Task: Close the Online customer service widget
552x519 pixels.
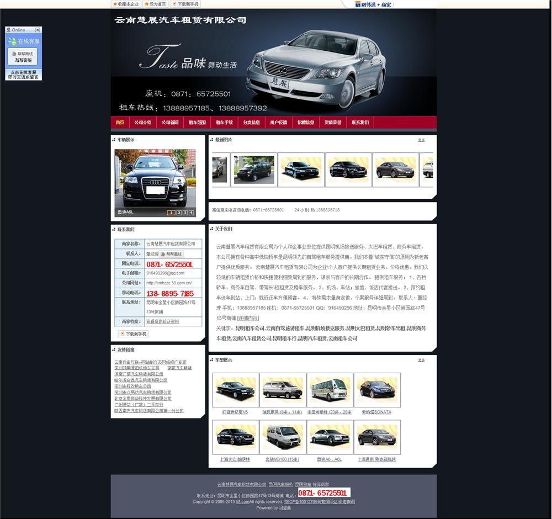Action: coord(37,30)
